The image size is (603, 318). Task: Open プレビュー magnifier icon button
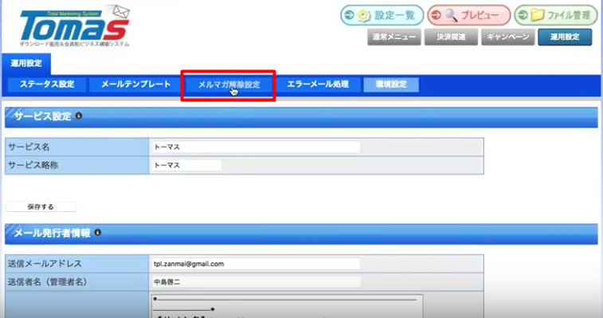click(x=469, y=15)
